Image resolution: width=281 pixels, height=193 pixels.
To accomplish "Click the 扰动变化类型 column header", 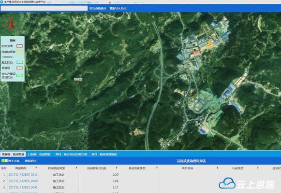I will (137, 168).
